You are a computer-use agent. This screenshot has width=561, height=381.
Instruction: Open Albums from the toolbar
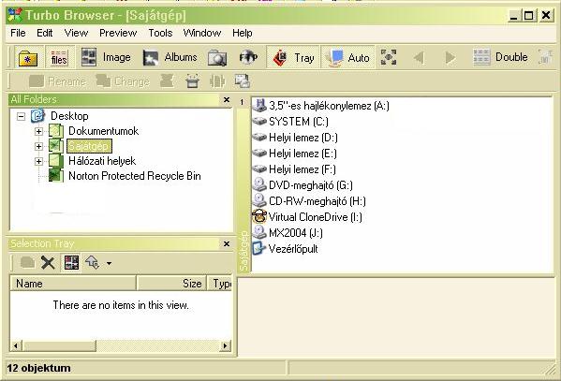coord(170,57)
